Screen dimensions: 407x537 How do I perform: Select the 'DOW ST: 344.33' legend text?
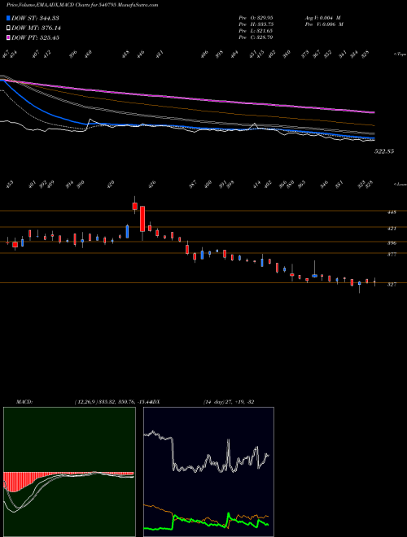35,19
